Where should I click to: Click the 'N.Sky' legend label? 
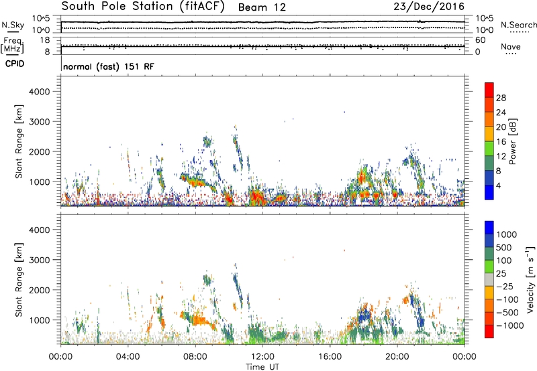pos(13,25)
